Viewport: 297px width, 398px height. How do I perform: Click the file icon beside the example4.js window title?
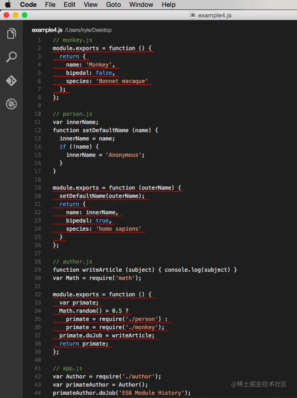coord(193,15)
